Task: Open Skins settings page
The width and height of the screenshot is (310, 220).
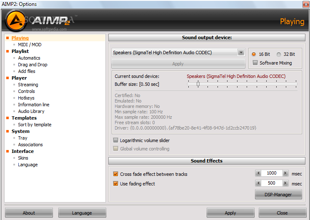Action: coord(23,158)
